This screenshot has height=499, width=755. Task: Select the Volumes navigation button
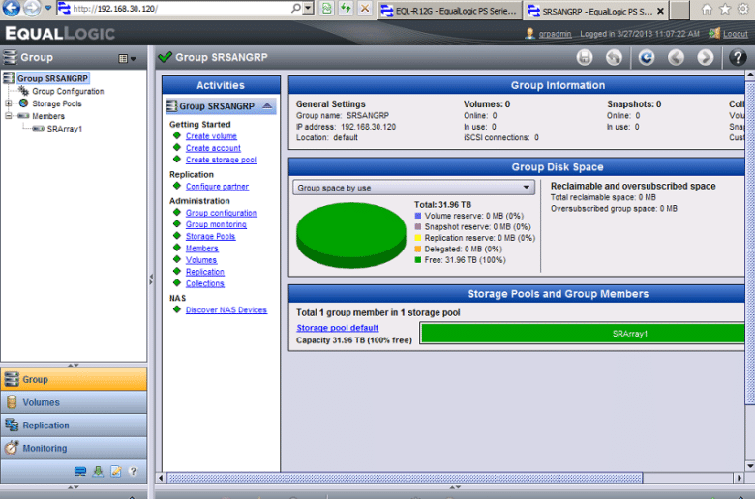[74, 402]
